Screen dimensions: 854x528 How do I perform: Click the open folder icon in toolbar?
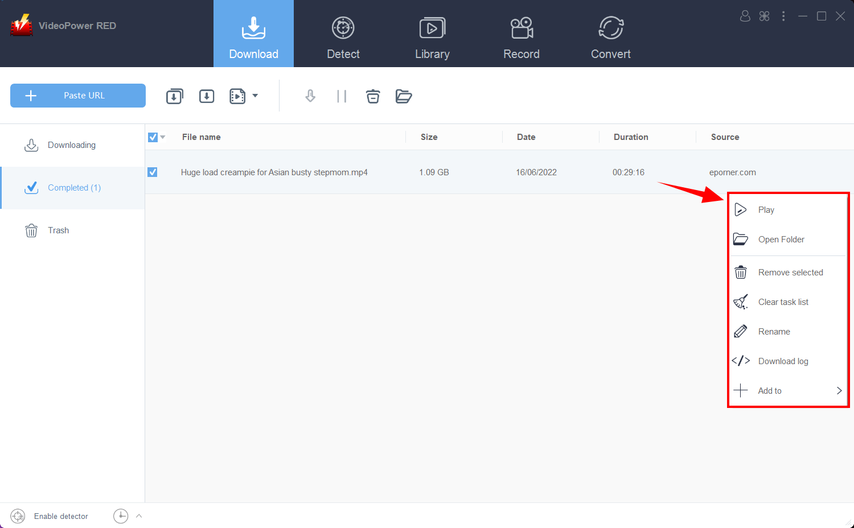tap(404, 96)
